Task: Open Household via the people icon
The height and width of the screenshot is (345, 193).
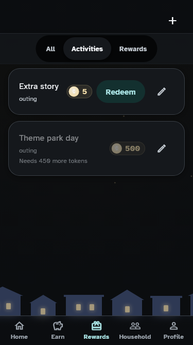Action: (x=135, y=326)
